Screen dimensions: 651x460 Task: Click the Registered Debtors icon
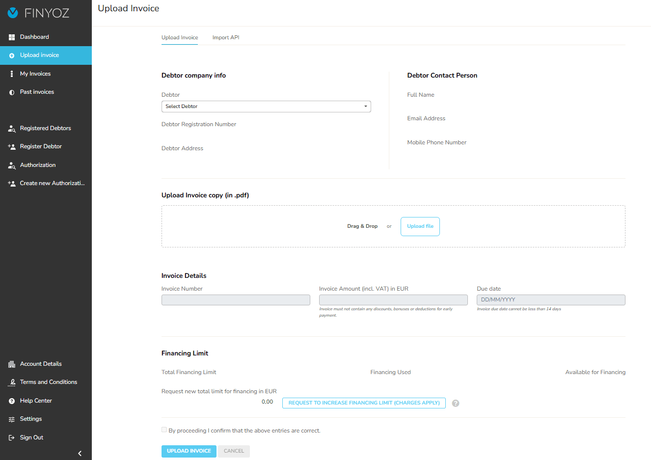11,128
